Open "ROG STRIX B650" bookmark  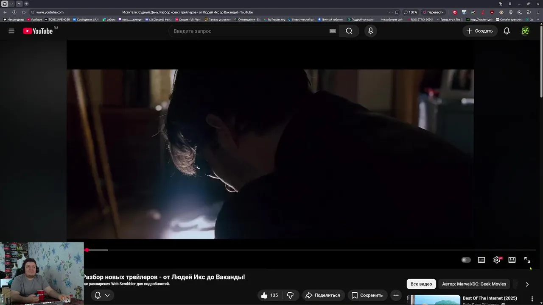[420, 19]
